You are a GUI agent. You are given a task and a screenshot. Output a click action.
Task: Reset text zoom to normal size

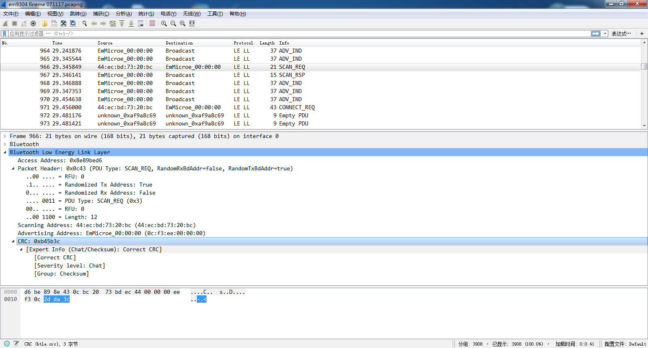click(x=183, y=23)
